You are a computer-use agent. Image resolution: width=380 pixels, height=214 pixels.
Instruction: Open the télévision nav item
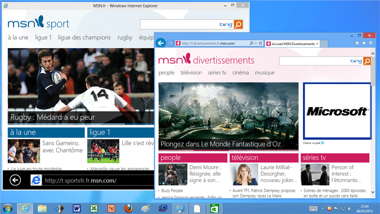(191, 73)
